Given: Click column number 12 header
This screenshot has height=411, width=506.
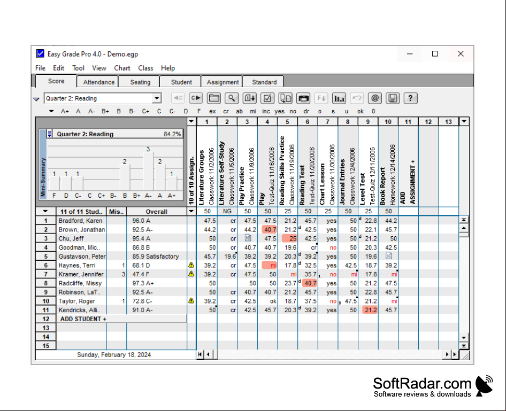Looking at the screenshot, I should pos(428,121).
